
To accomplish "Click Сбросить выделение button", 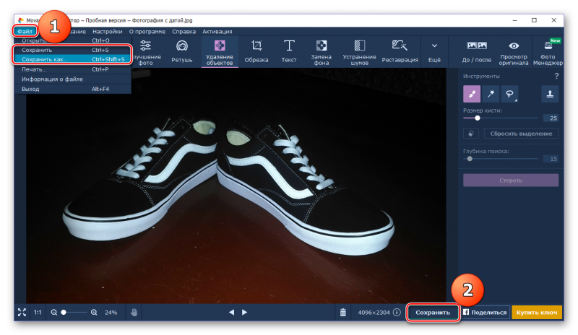I will (x=521, y=134).
